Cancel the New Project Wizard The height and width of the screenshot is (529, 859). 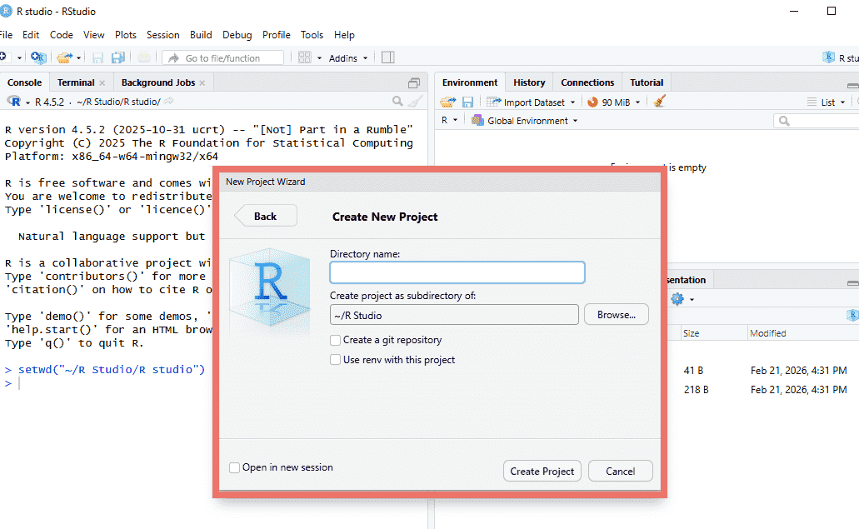click(x=620, y=471)
